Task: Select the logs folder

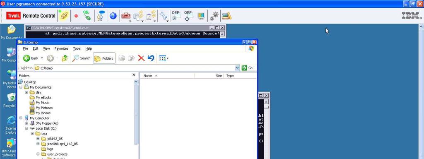Action: pyautogui.click(x=50, y=149)
